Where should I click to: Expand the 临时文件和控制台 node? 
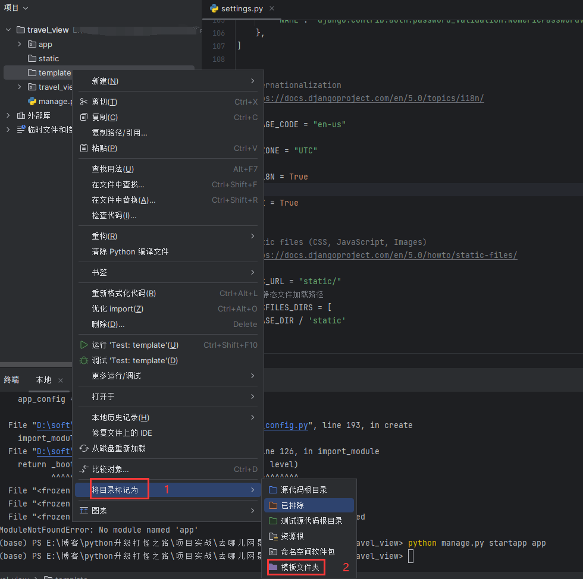(x=8, y=130)
